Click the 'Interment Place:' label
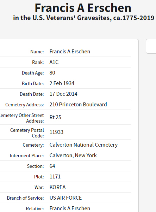156x212 pixels. (x=27, y=155)
